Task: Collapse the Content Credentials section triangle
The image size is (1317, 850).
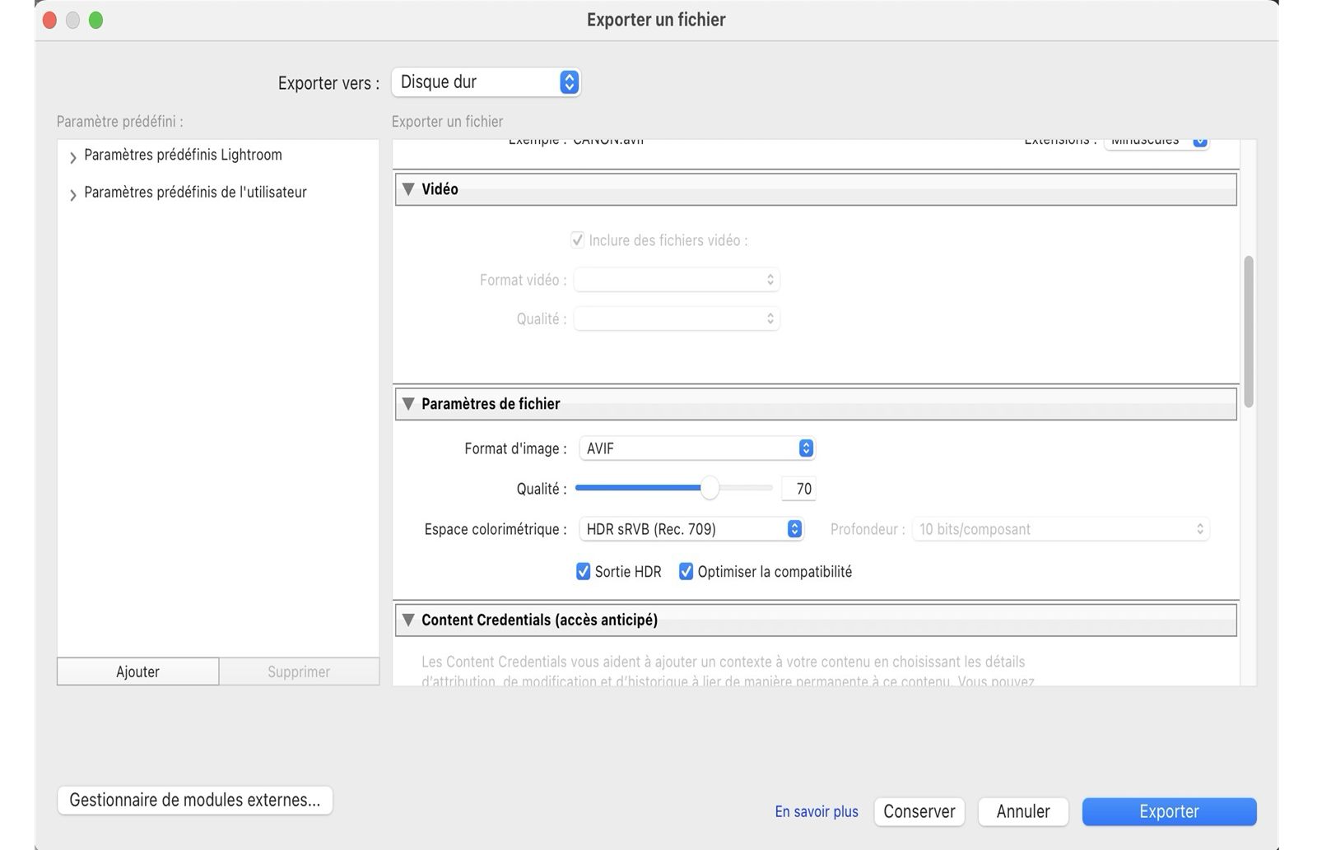Action: [x=408, y=620]
